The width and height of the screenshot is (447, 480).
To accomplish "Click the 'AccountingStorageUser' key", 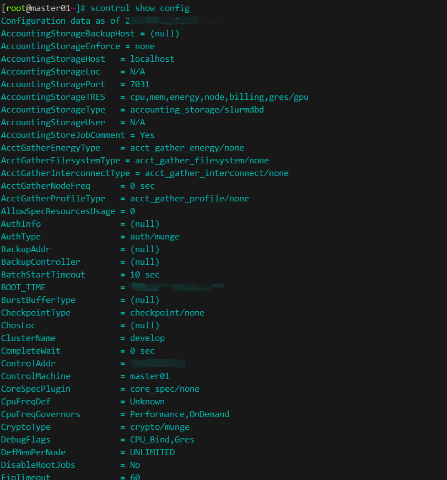I will [53, 122].
